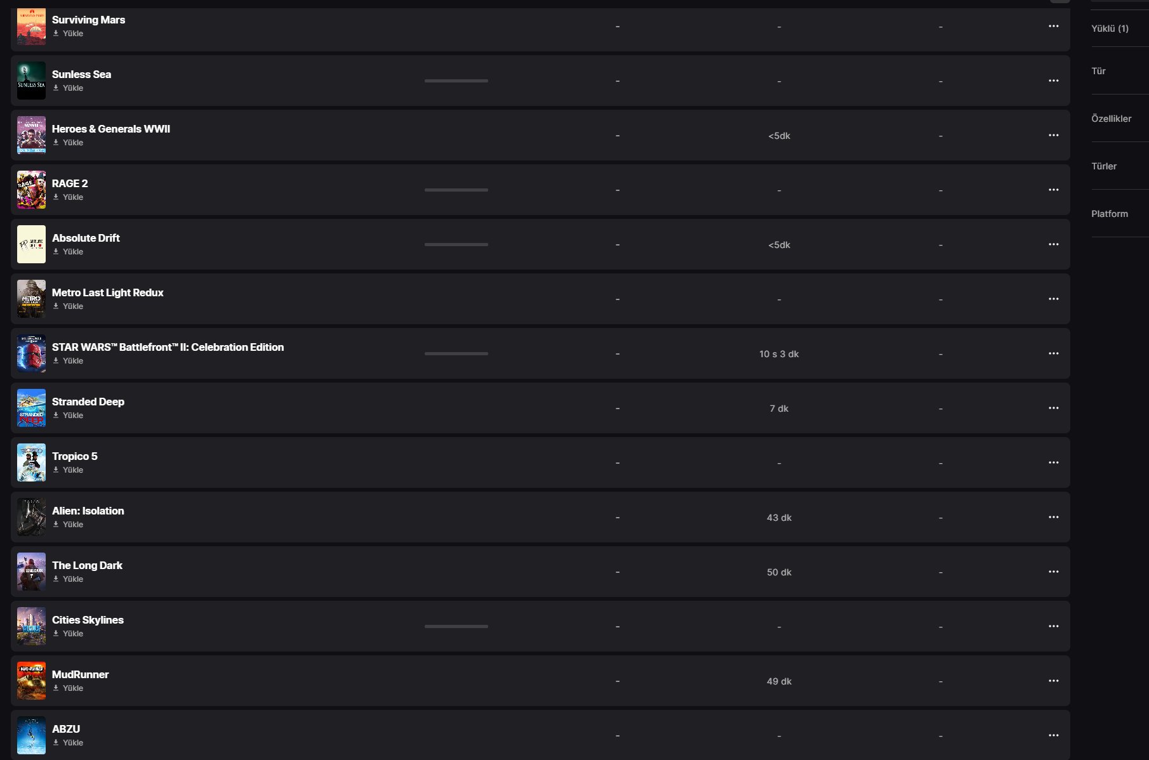The height and width of the screenshot is (760, 1149).
Task: Expand the Platform filter section
Action: coord(1109,214)
